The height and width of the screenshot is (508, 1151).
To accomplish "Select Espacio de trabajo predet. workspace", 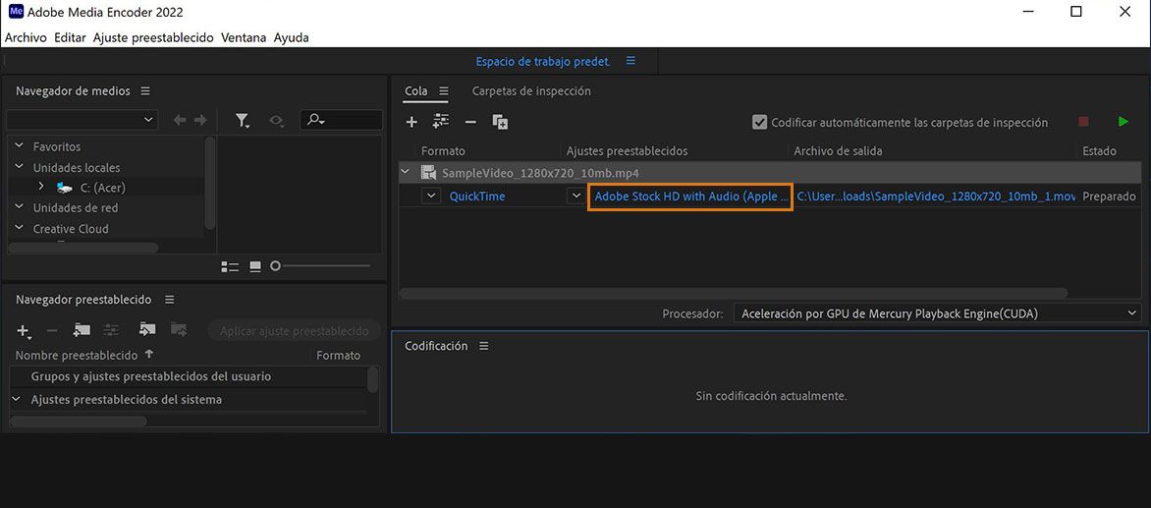I will (x=543, y=62).
